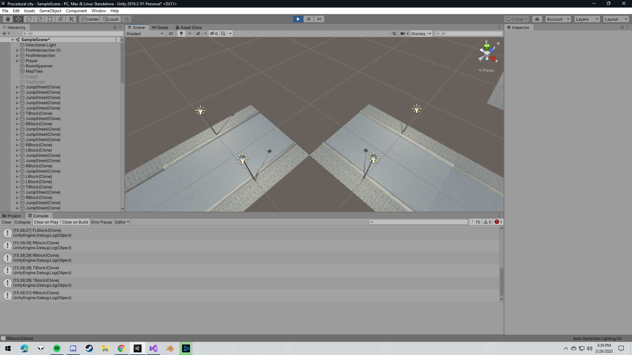Expand the Player object in hierarchy
The image size is (632, 355).
click(17, 61)
